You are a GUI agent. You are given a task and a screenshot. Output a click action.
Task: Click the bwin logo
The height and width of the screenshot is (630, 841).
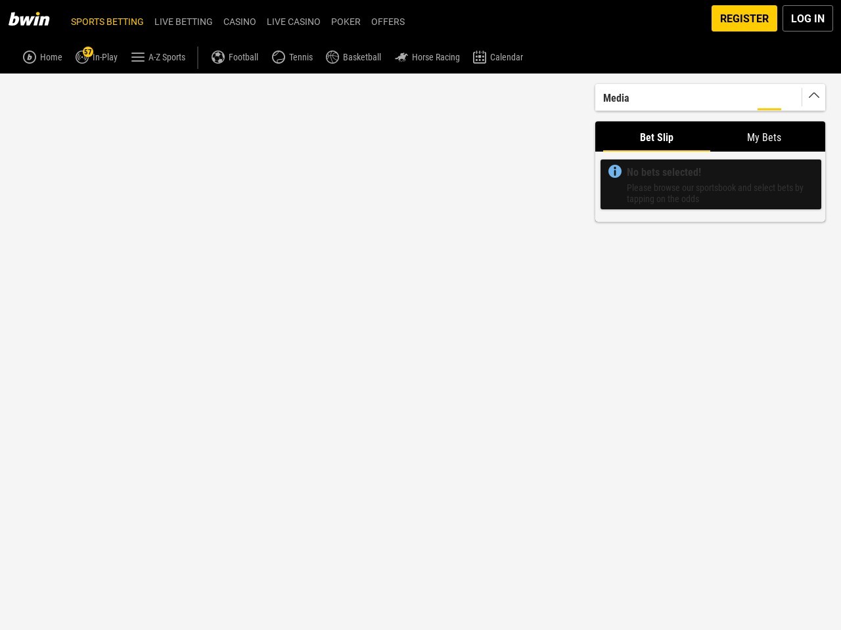(x=29, y=20)
